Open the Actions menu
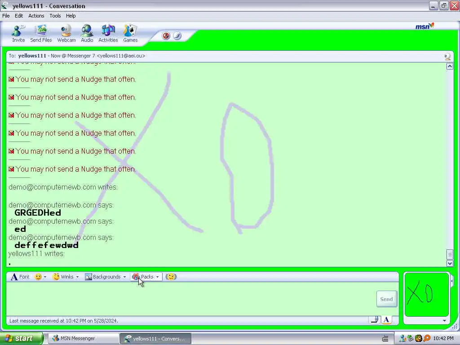The width and height of the screenshot is (460, 345). click(36, 16)
